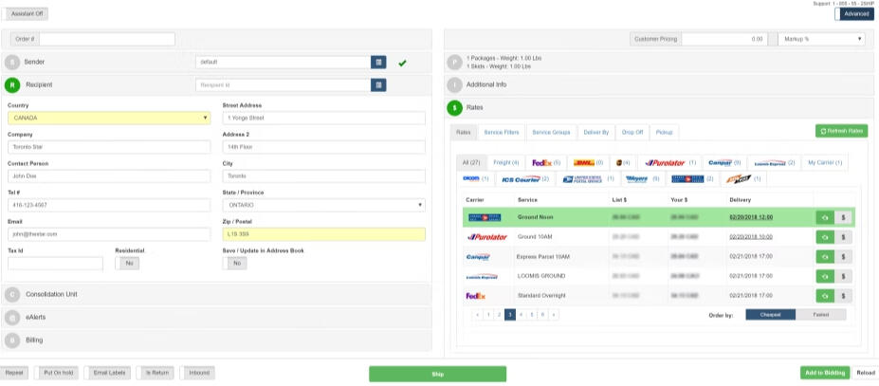Screen dimensions: 879x386
Task: Open the Recipient address book icon
Action: click(378, 85)
